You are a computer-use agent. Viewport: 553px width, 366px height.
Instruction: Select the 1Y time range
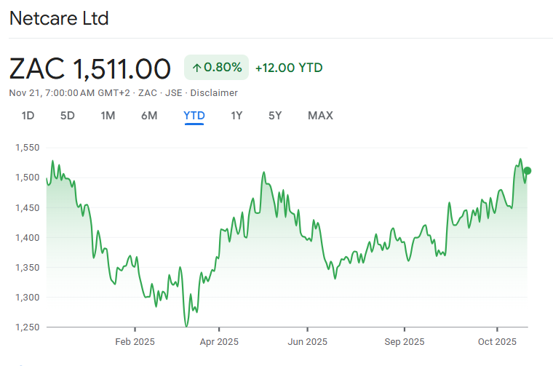(236, 116)
